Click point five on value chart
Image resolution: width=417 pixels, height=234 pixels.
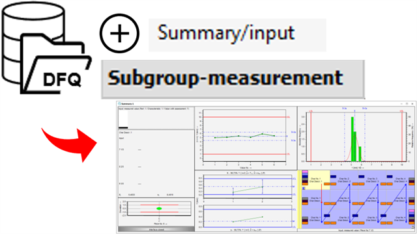tap(263, 134)
